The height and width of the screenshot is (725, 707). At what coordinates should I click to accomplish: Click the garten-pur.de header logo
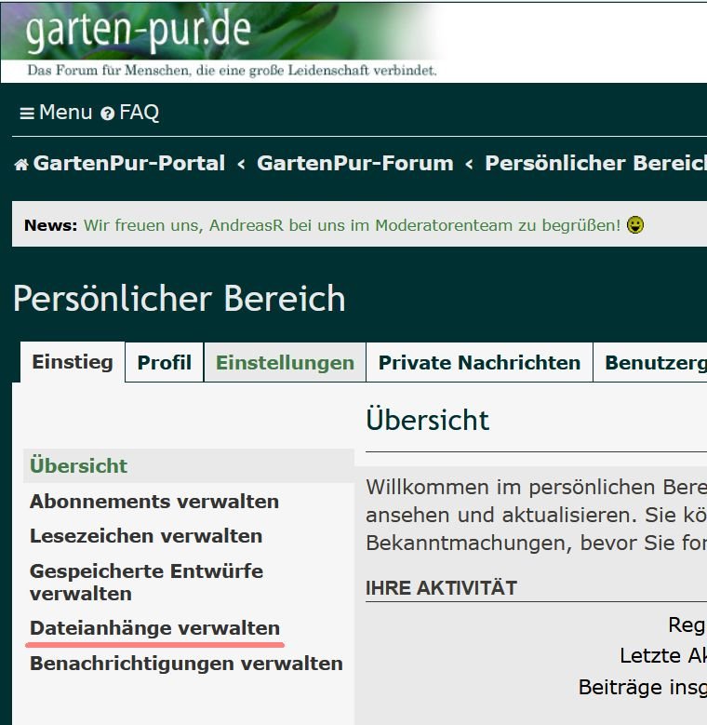pyautogui.click(x=140, y=32)
